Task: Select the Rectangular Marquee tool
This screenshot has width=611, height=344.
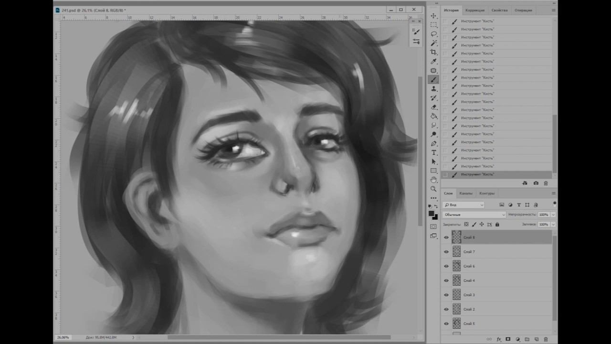Action: [x=433, y=25]
